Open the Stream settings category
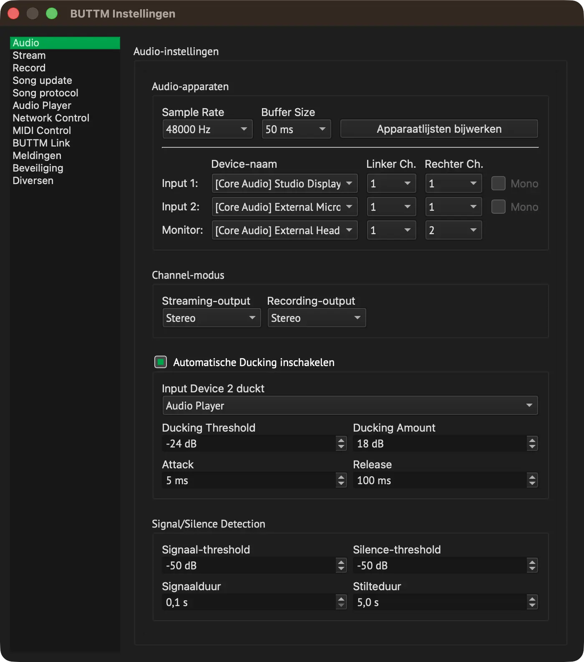 [x=65, y=56]
